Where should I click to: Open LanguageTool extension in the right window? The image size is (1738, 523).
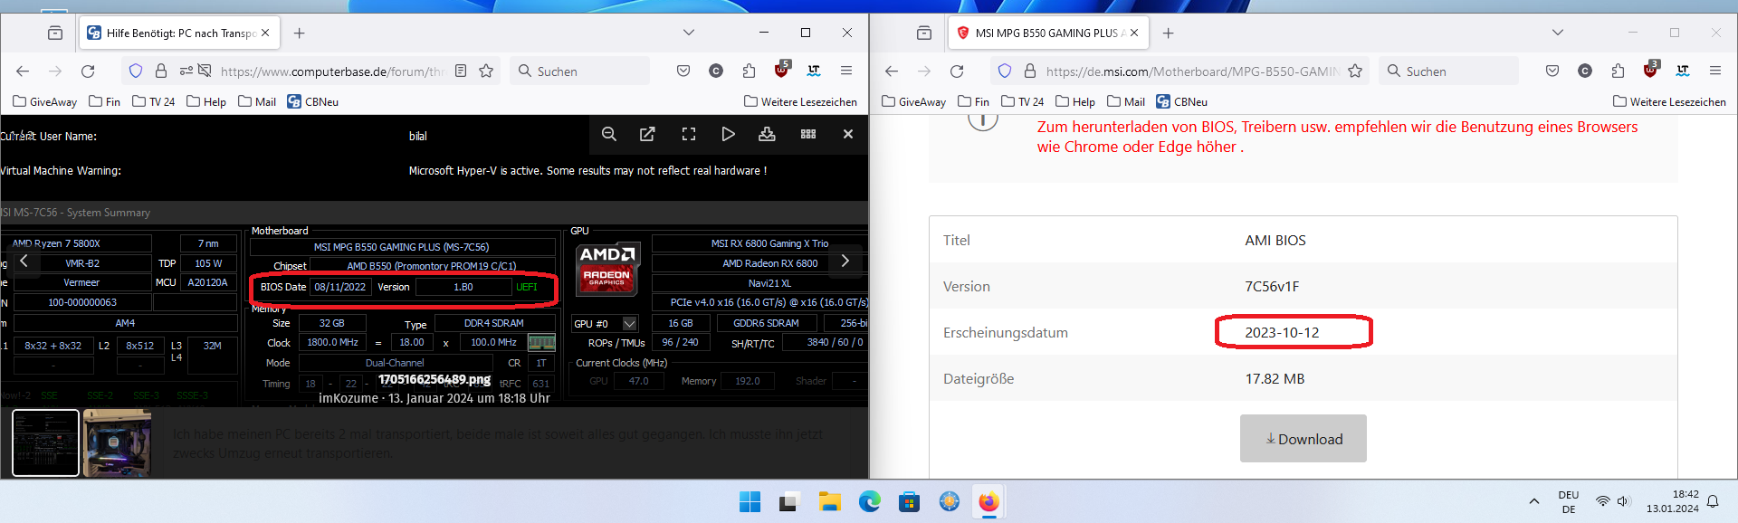[x=1683, y=71]
